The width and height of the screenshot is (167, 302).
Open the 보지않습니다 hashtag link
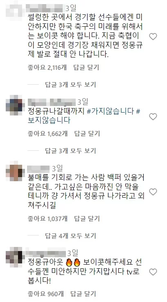49,120
